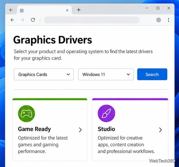This screenshot has height=167, width=179.
Task: Open the Studio chevron arrow
Action: point(160,130)
